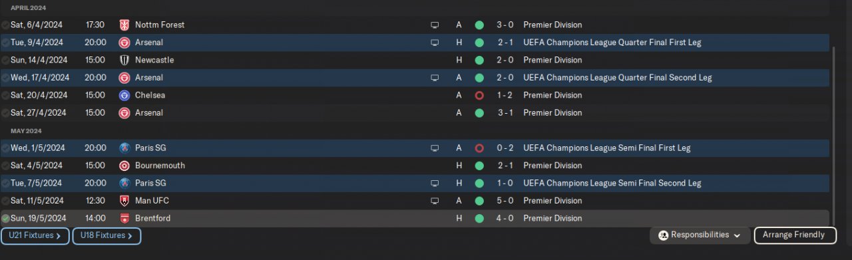The height and width of the screenshot is (260, 852).
Task: Click the Brentford club badge icon
Action: click(x=124, y=219)
